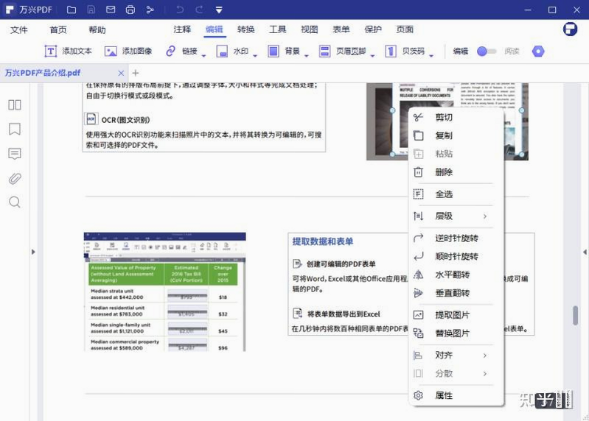Click the purple hexagon settings icon
Image resolution: width=589 pixels, height=421 pixels.
tap(538, 52)
